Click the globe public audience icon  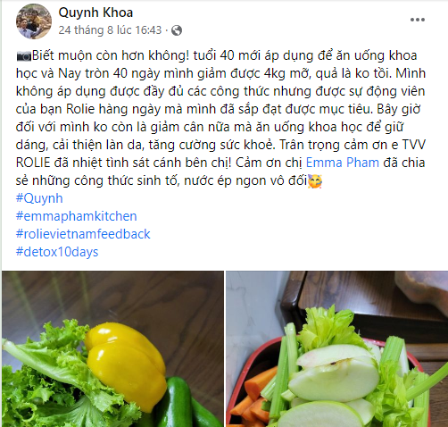pyautogui.click(x=177, y=30)
